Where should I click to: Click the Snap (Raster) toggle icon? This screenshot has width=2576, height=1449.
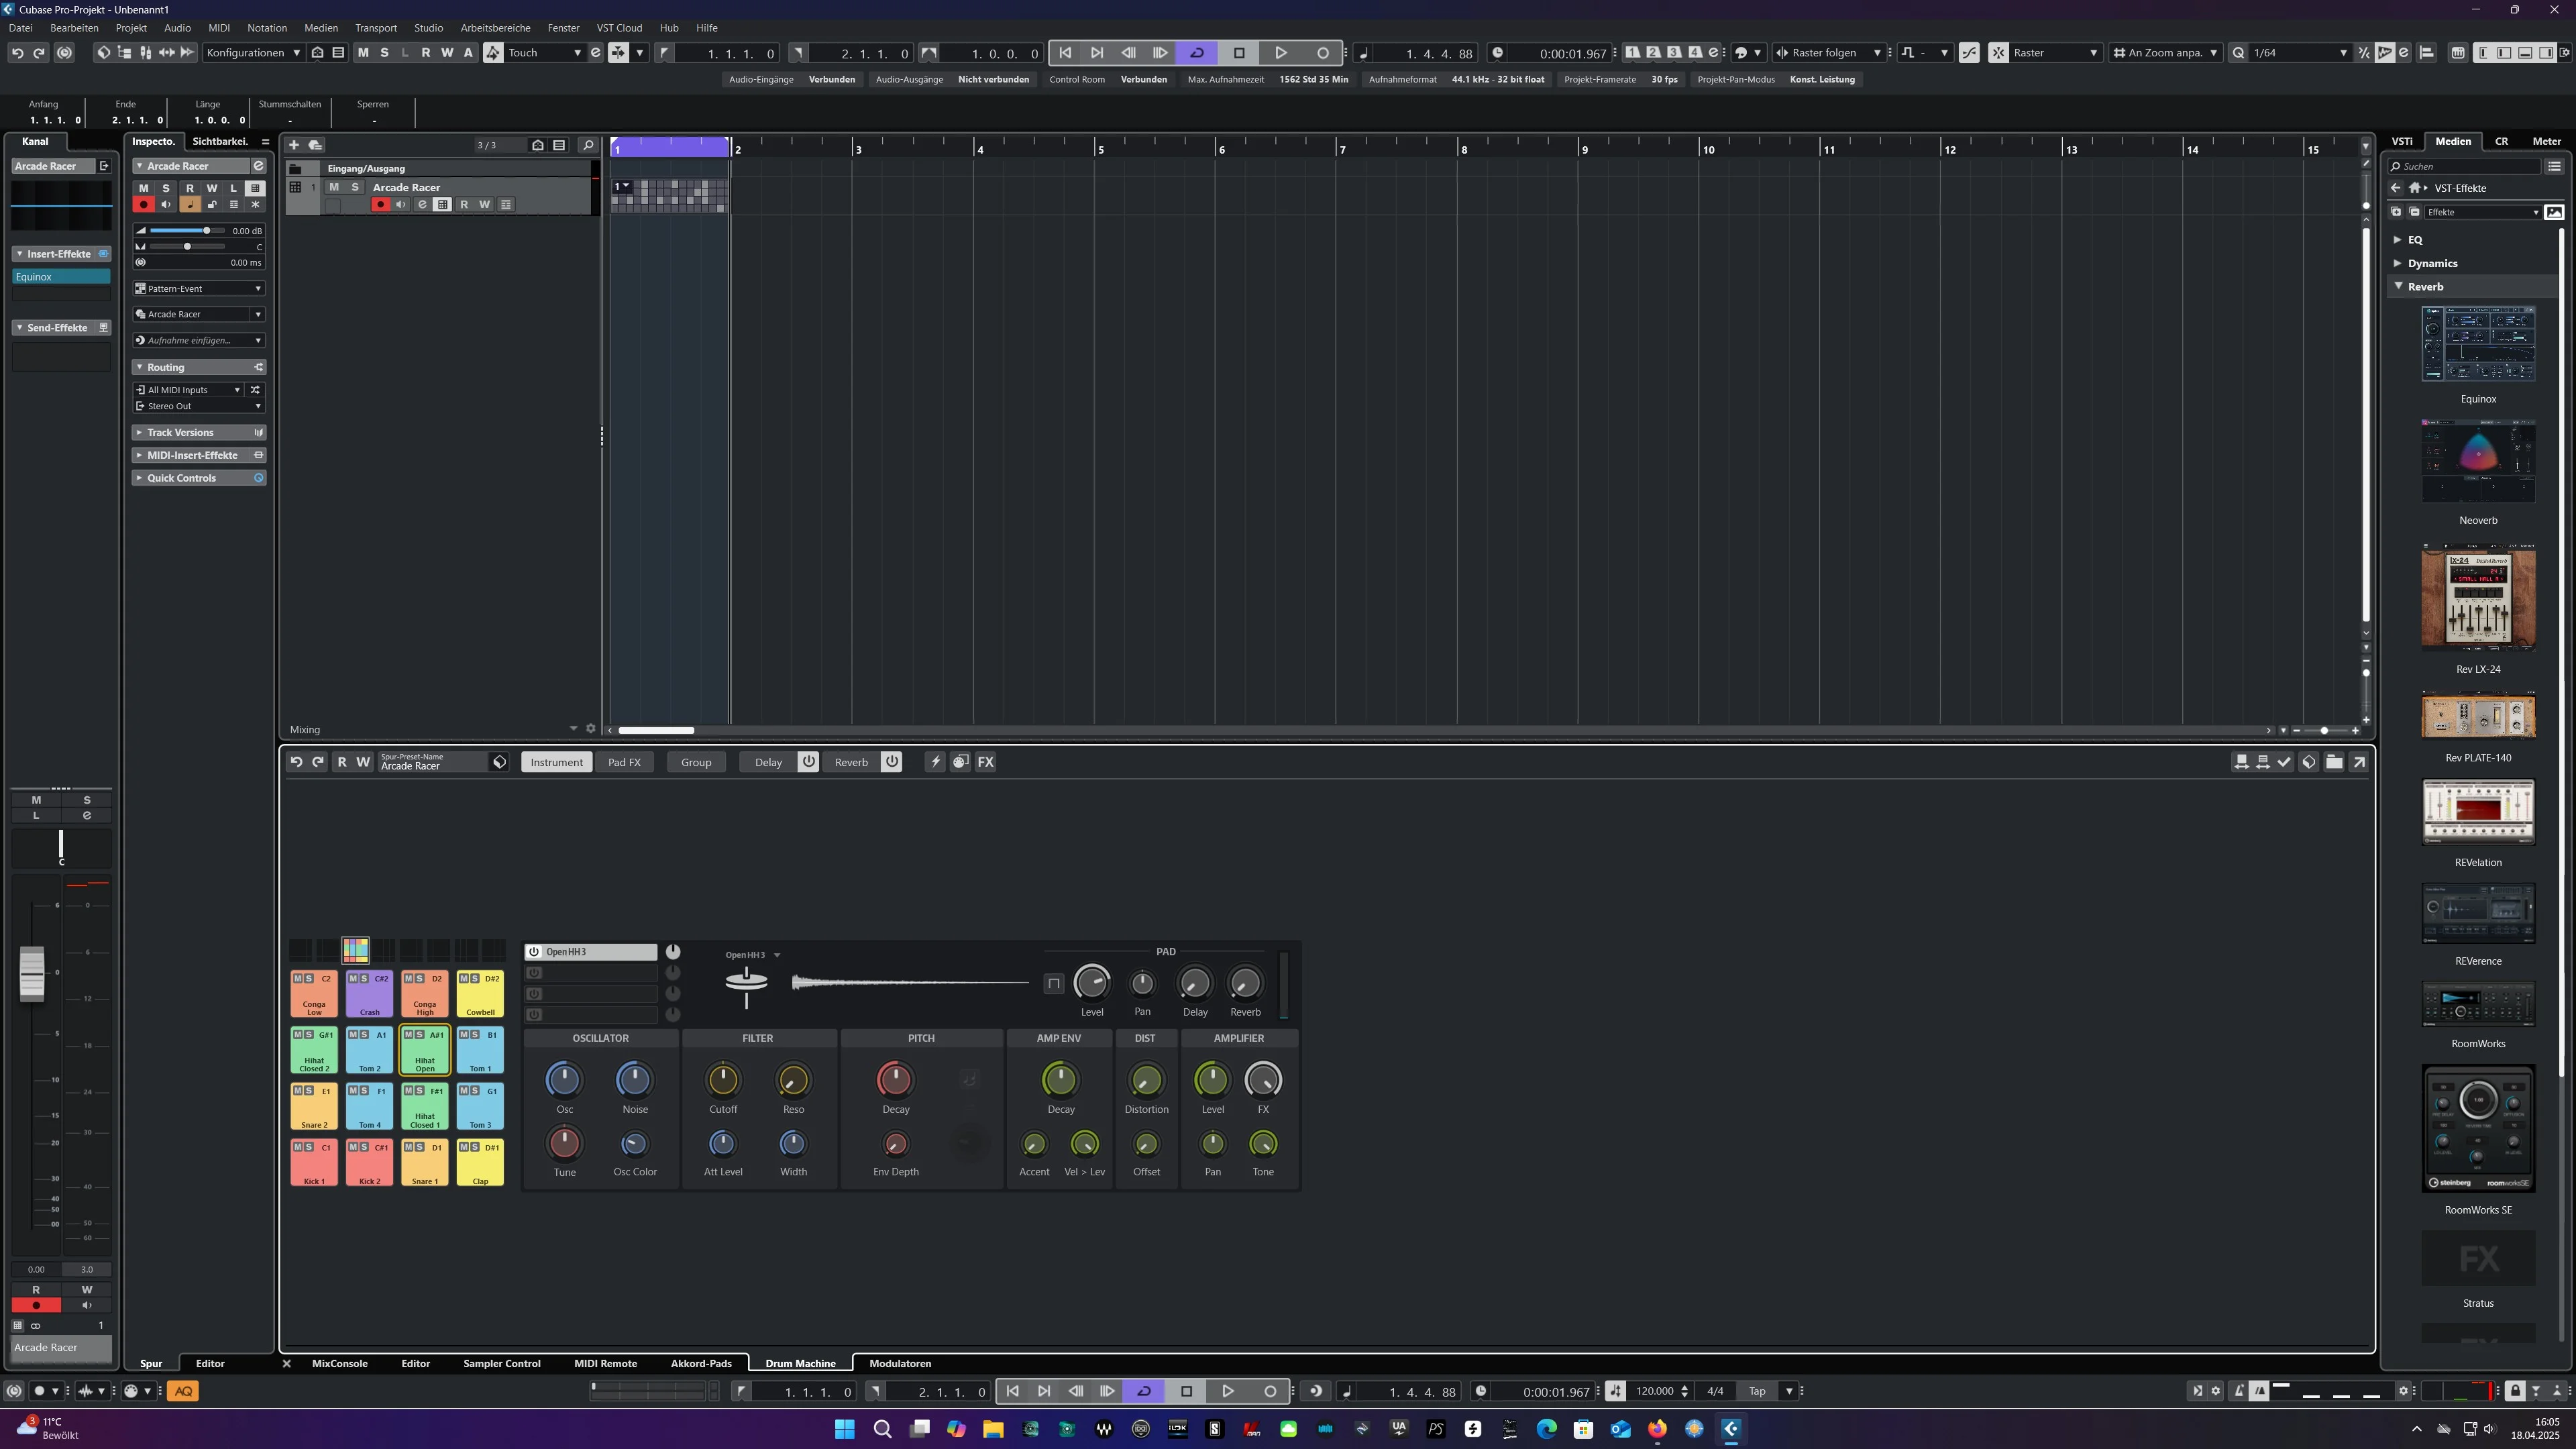click(x=1998, y=53)
